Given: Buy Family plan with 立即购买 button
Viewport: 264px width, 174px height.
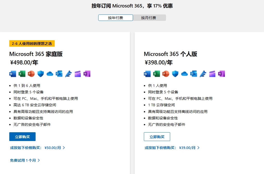Looking at the screenshot, I should coord(22,137).
